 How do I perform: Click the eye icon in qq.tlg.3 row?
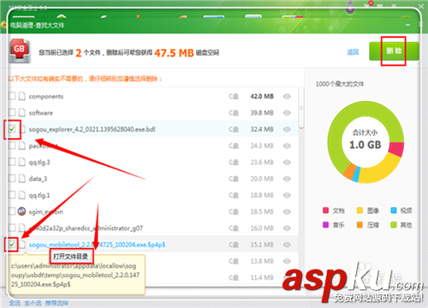click(x=287, y=163)
